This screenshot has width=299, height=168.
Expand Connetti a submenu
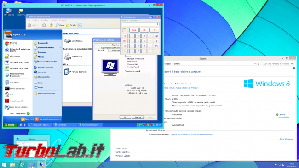(60, 72)
